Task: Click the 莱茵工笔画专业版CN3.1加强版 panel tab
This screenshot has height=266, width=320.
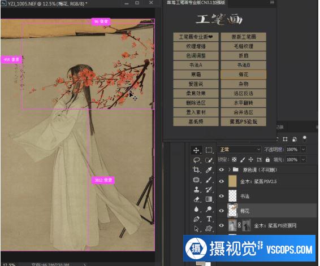Action: coord(196,2)
